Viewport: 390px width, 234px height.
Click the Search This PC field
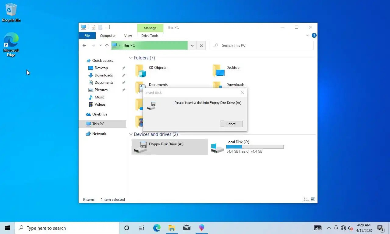coord(262,45)
